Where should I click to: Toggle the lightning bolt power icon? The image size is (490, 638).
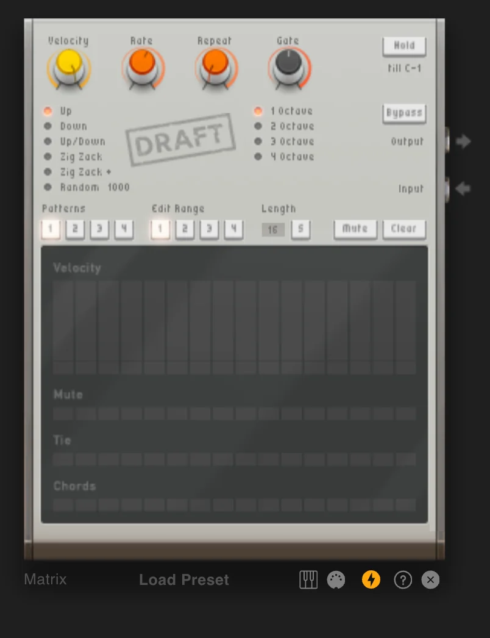pyautogui.click(x=371, y=579)
